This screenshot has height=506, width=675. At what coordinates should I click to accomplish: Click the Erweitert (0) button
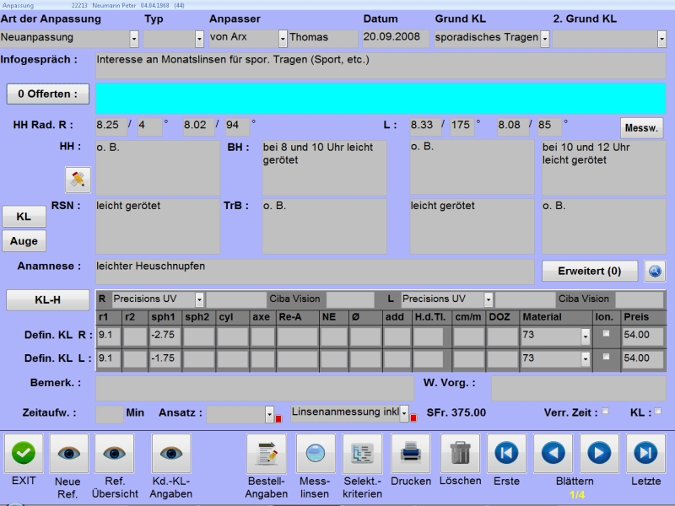tap(589, 271)
